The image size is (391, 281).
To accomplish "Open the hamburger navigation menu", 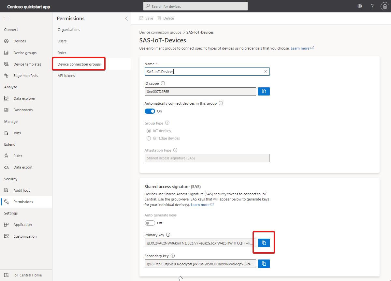I will click(x=6, y=18).
